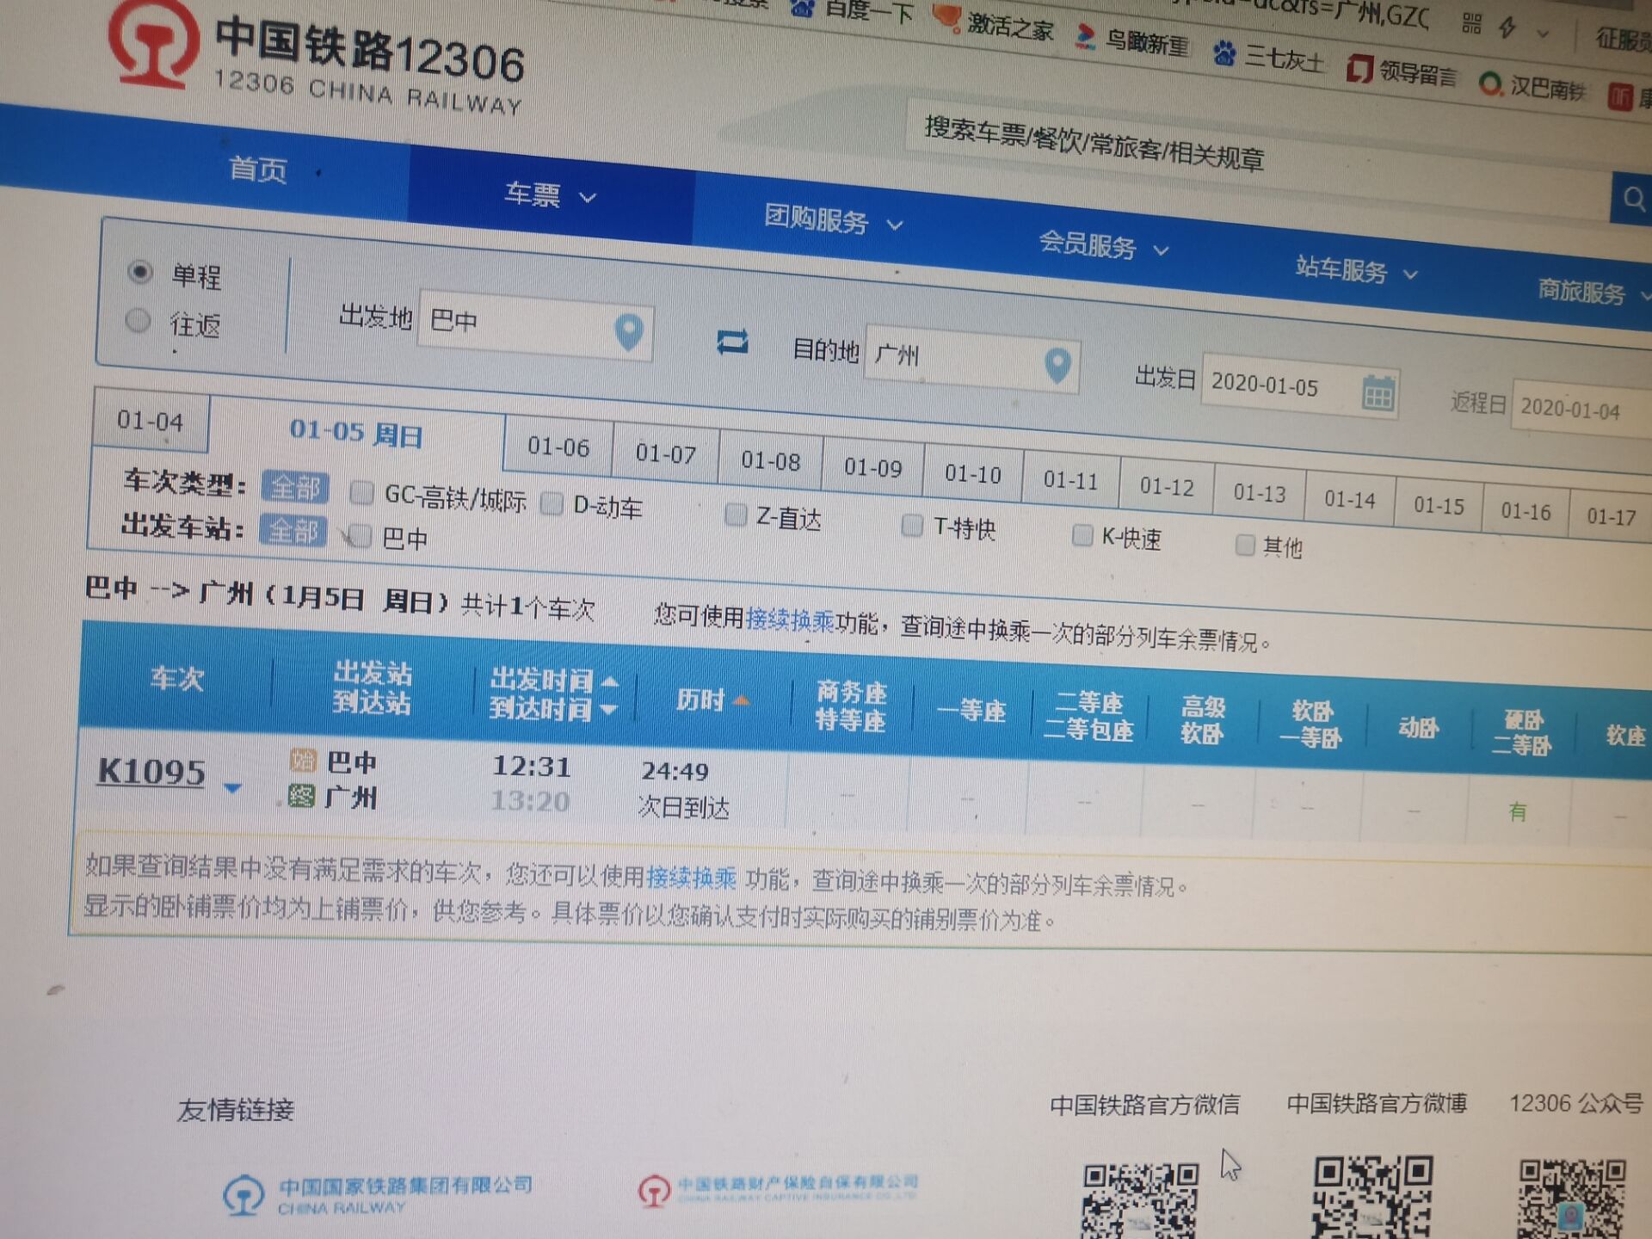Open the 出发日 calendar icon
Viewport: 1652px width, 1239px height.
1378,393
